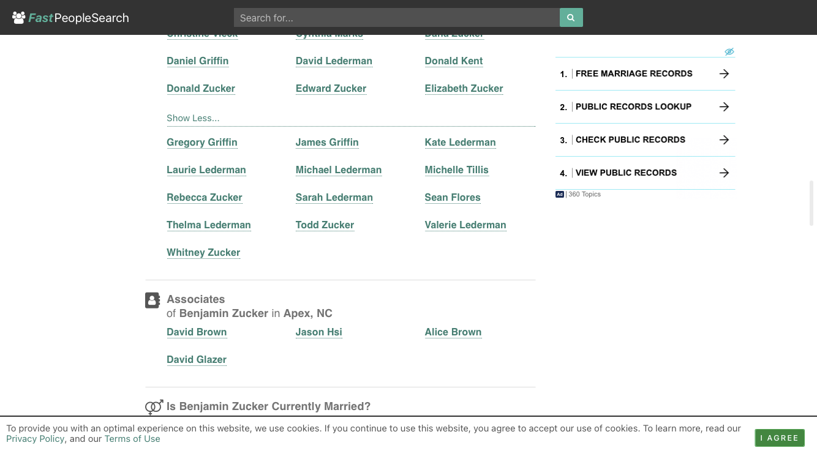Open Thelma Lederman's record
817x459 pixels.
(208, 225)
